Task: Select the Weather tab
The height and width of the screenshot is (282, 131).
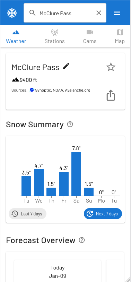Action: point(16,37)
